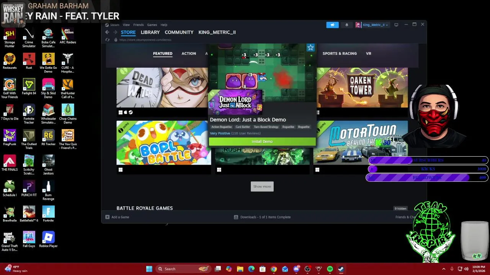The width and height of the screenshot is (490, 275).
Task: Show hidden system tray icons chevron
Action: [444, 269]
